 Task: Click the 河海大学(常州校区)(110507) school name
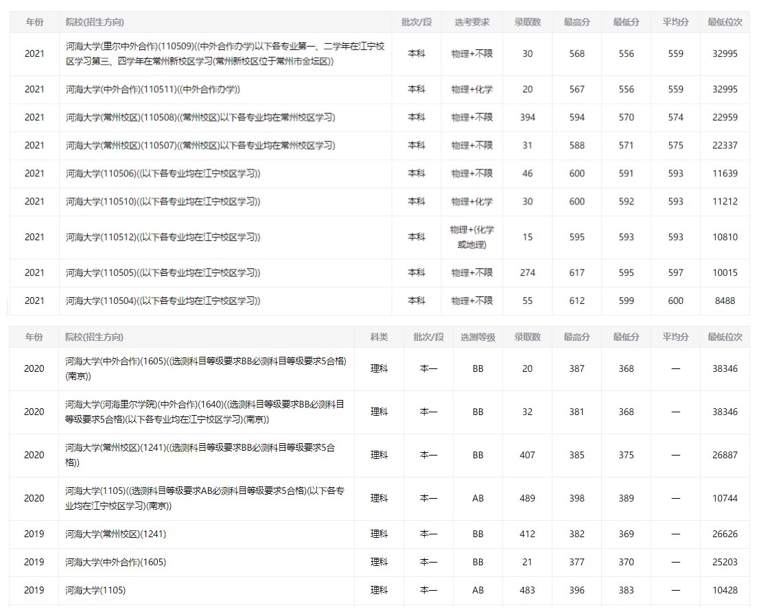pyautogui.click(x=200, y=145)
